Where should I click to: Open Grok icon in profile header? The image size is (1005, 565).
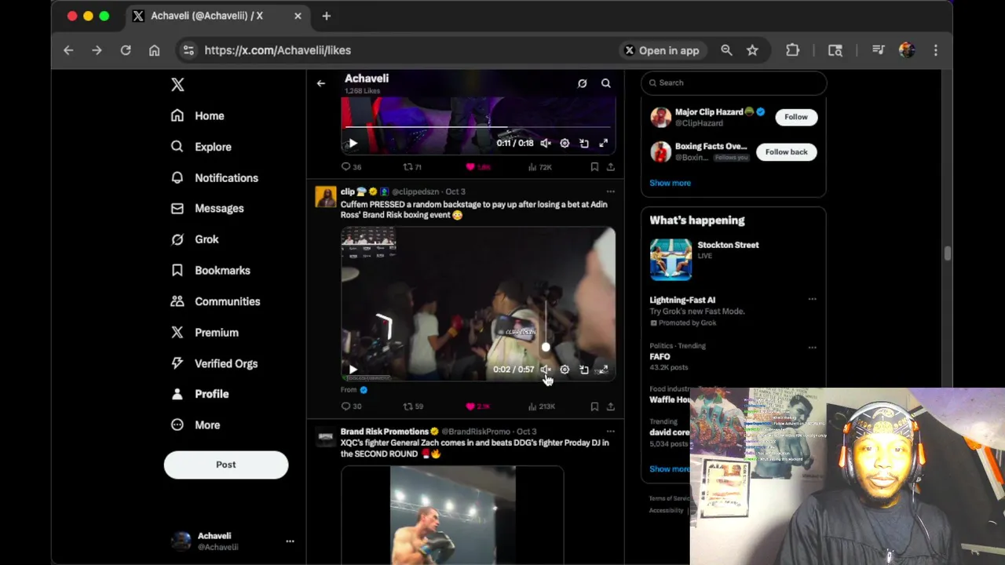point(583,83)
